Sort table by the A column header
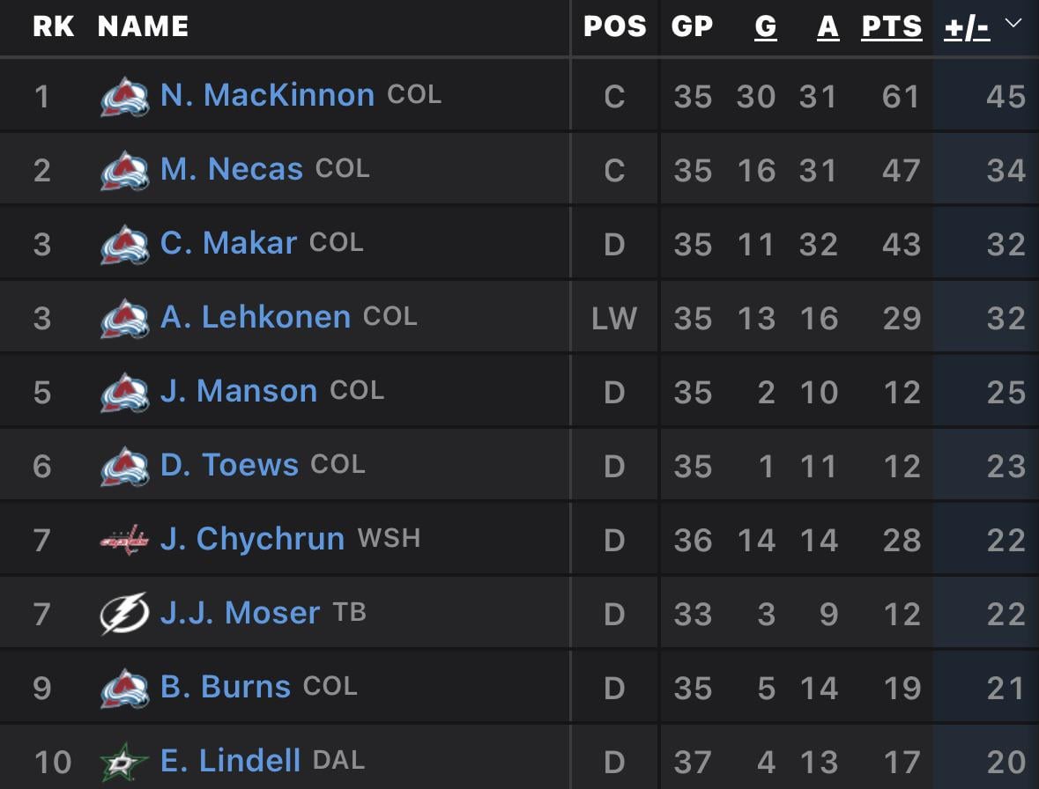1039x789 pixels. click(827, 27)
